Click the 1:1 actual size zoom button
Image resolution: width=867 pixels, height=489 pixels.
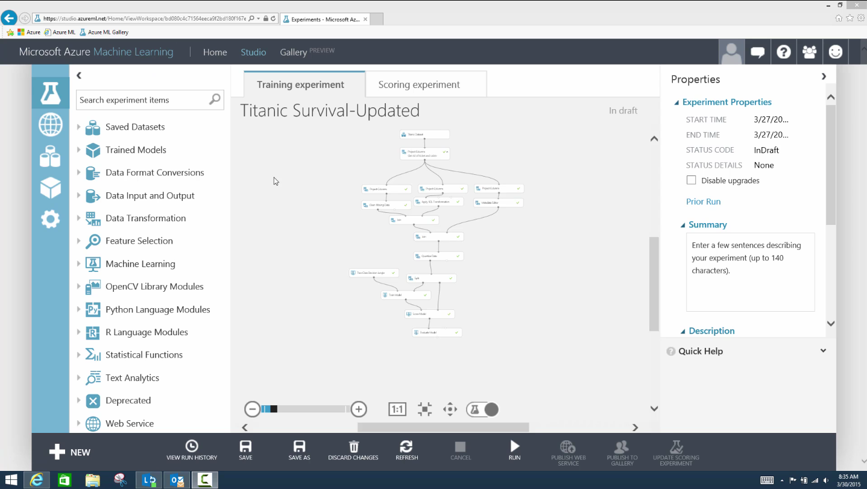[x=397, y=409]
